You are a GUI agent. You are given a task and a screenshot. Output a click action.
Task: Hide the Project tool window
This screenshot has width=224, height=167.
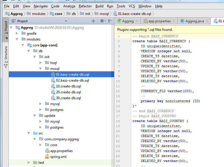pyautogui.click(x=110, y=21)
